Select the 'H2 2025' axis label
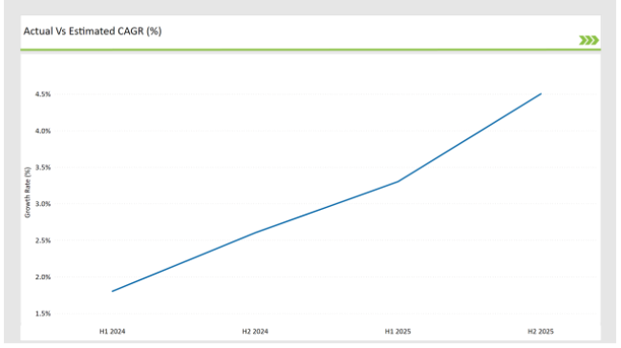The image size is (621, 348). 541,332
